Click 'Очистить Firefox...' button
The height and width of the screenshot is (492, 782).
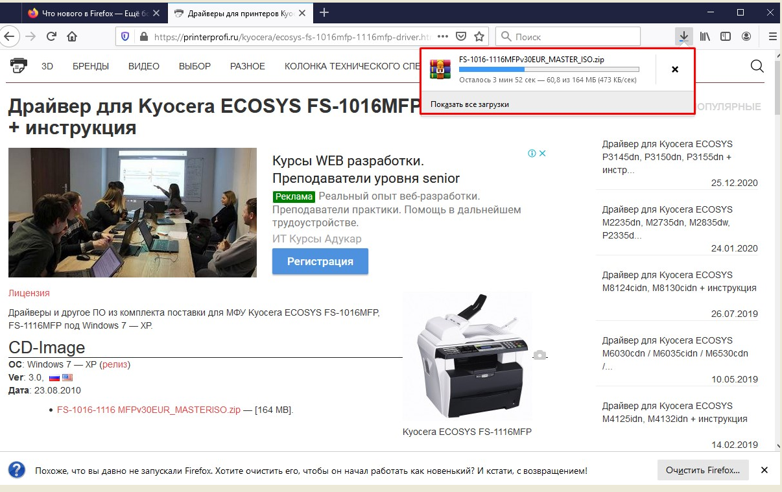(x=703, y=470)
